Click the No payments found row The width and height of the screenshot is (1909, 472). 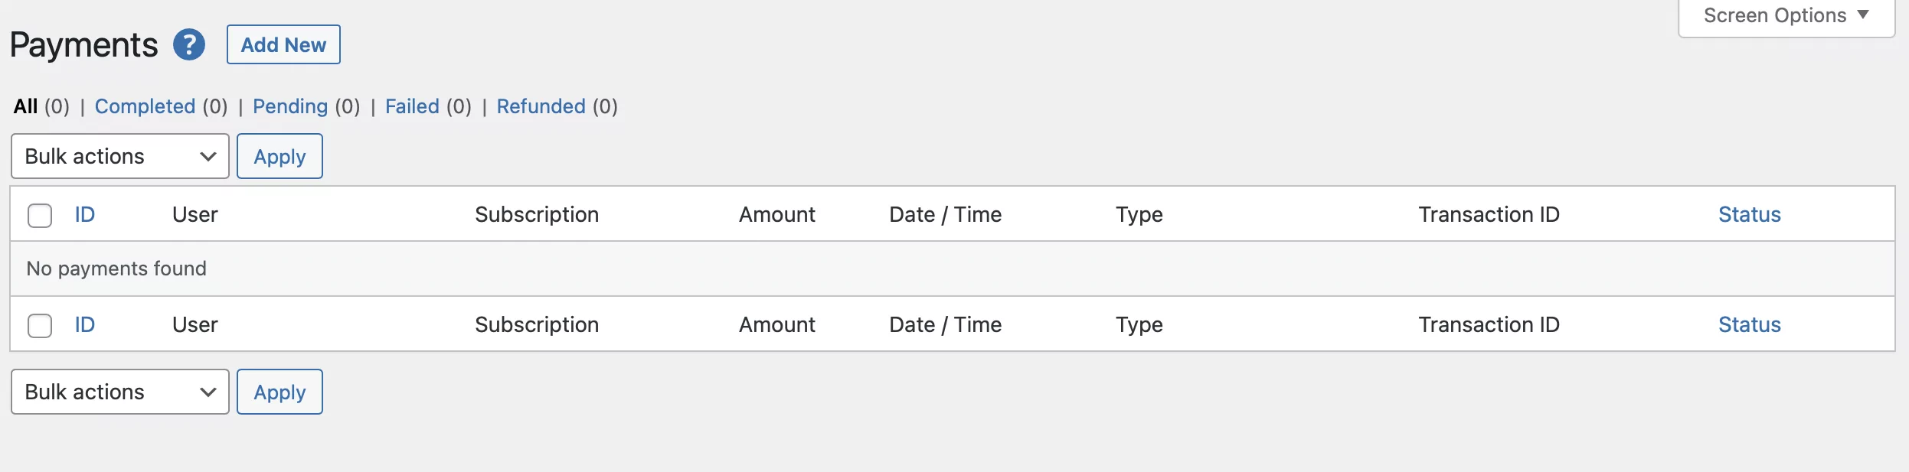[116, 269]
